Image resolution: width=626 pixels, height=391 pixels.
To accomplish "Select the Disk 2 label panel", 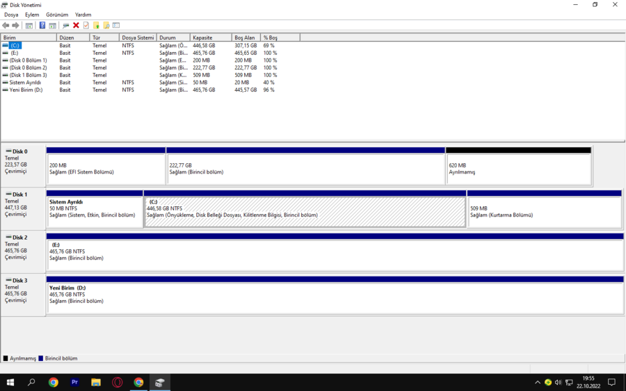I will [23, 252].
